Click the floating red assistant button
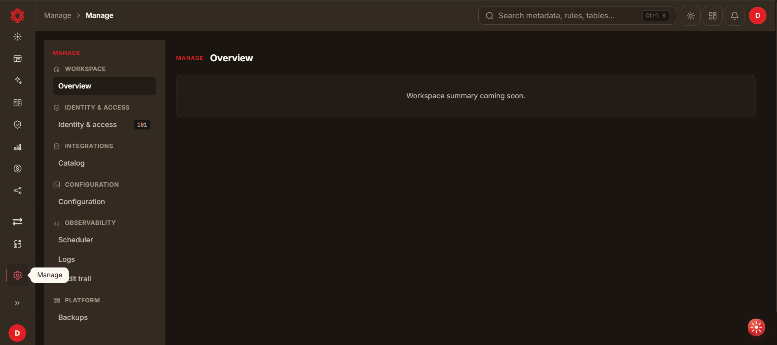 point(756,327)
